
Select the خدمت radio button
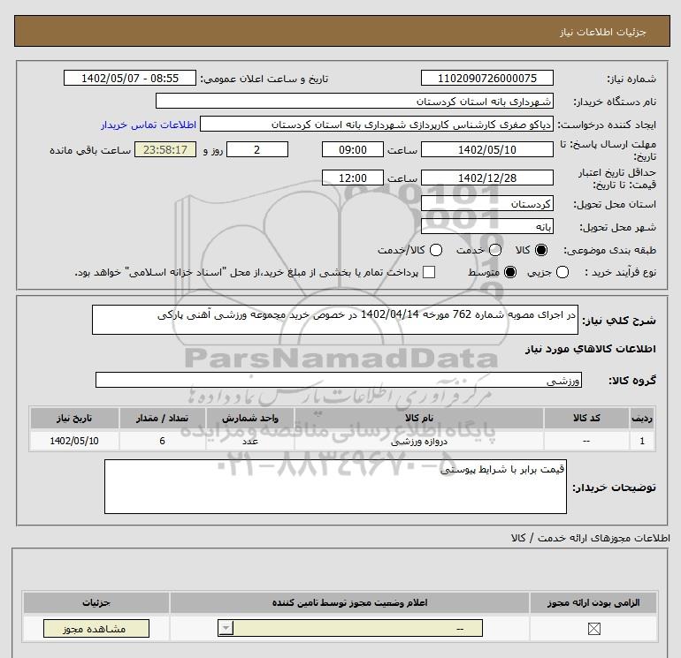coord(495,250)
